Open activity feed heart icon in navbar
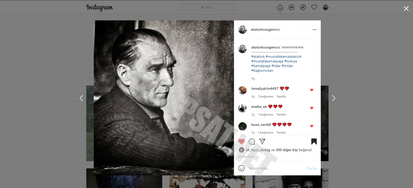The height and width of the screenshot is (188, 413). pos(314,7)
